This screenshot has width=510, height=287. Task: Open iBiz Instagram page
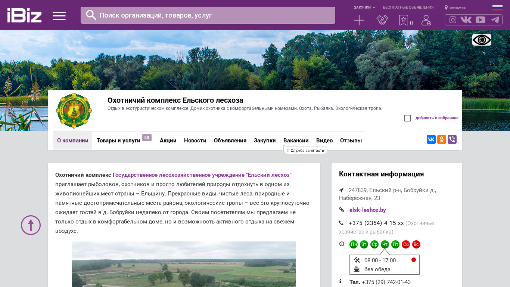453,20
